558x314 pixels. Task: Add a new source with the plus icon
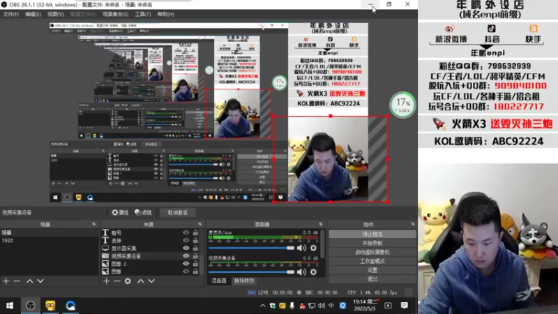tap(107, 281)
